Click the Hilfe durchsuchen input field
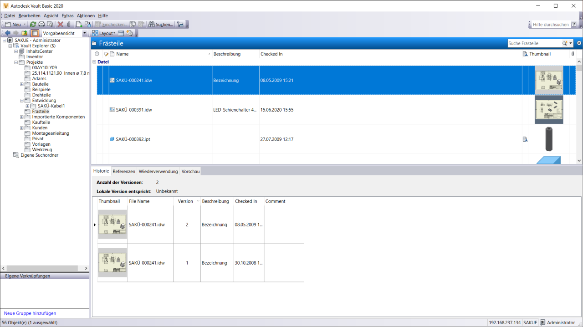This screenshot has width=583, height=327. (x=551, y=25)
